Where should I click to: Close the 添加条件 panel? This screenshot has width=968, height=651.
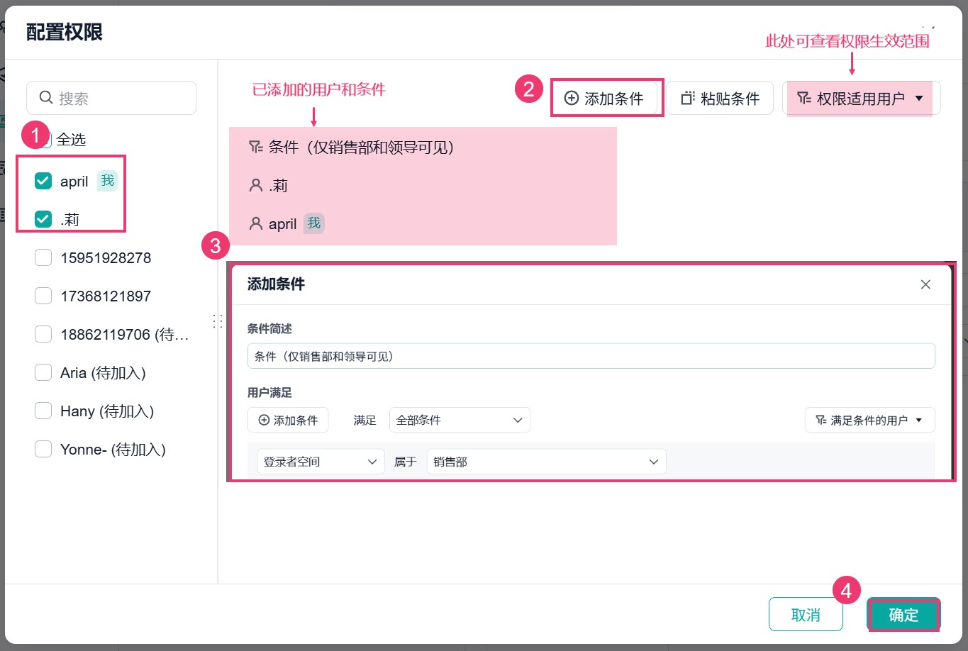[925, 284]
